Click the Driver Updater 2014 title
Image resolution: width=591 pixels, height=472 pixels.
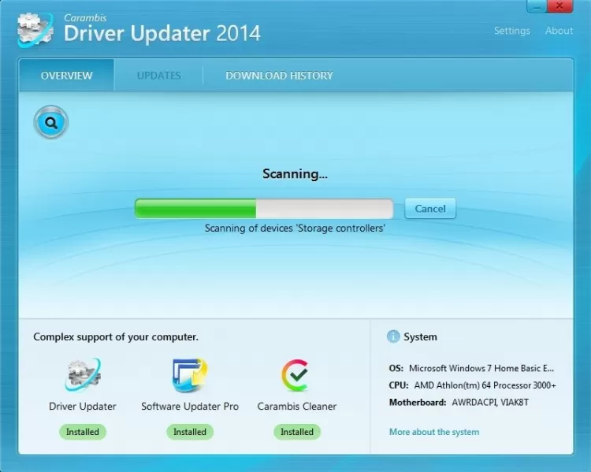click(x=162, y=33)
